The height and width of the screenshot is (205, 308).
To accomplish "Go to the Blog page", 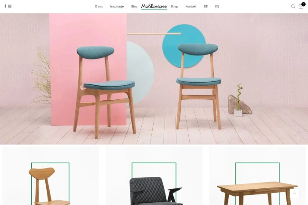I will pyautogui.click(x=134, y=7).
